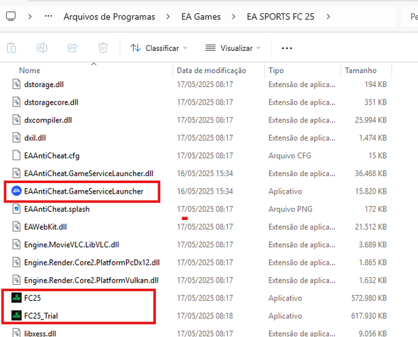Select the EAAntiCheat.cfg file name
Viewport: 418px width, 337px height.
point(52,155)
